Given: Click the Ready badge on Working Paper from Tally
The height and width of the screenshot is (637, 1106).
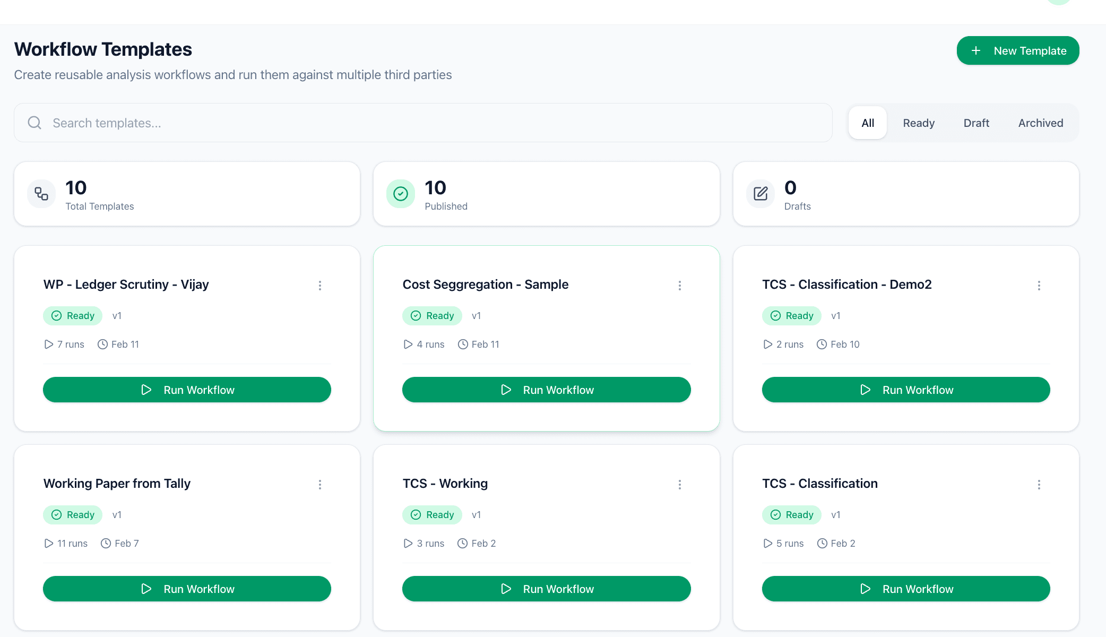Looking at the screenshot, I should 73,514.
